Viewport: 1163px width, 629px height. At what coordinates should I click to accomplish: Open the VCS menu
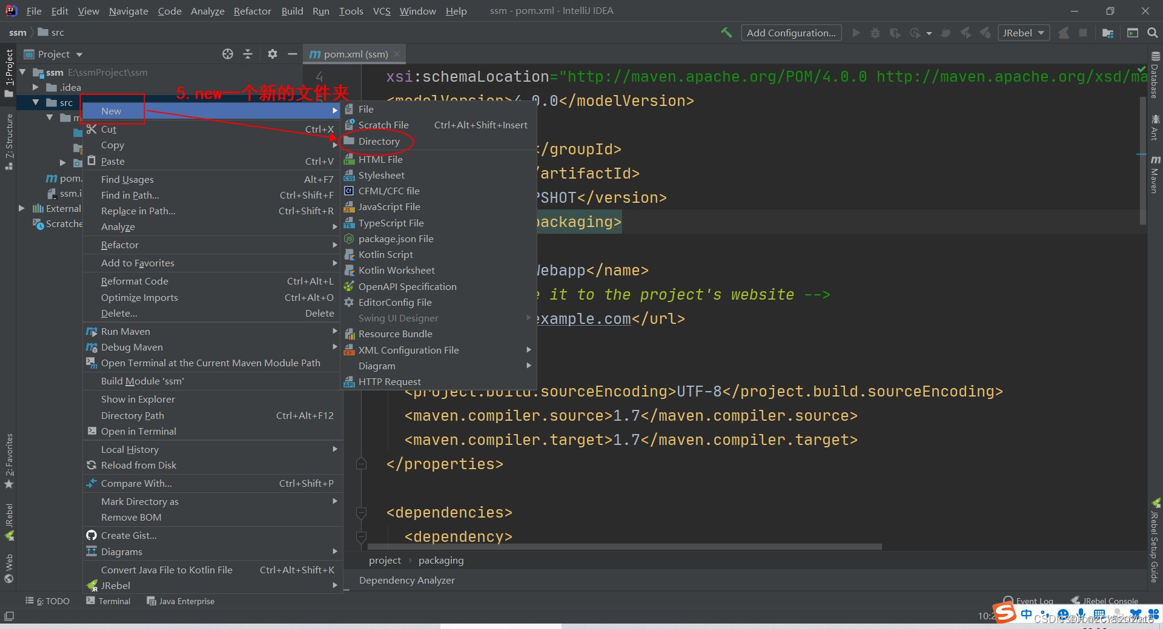pyautogui.click(x=382, y=11)
